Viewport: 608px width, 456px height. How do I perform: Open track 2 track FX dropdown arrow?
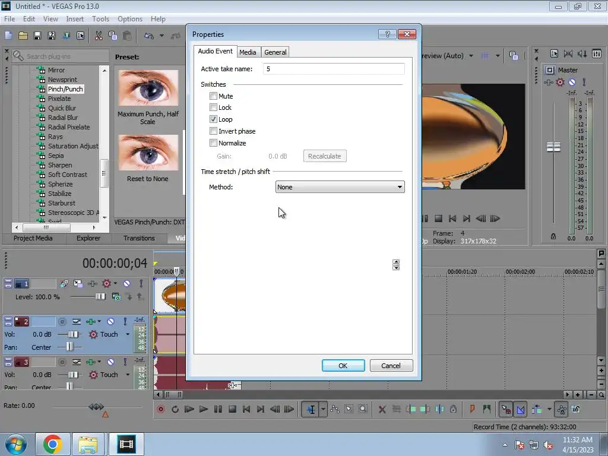pyautogui.click(x=99, y=321)
